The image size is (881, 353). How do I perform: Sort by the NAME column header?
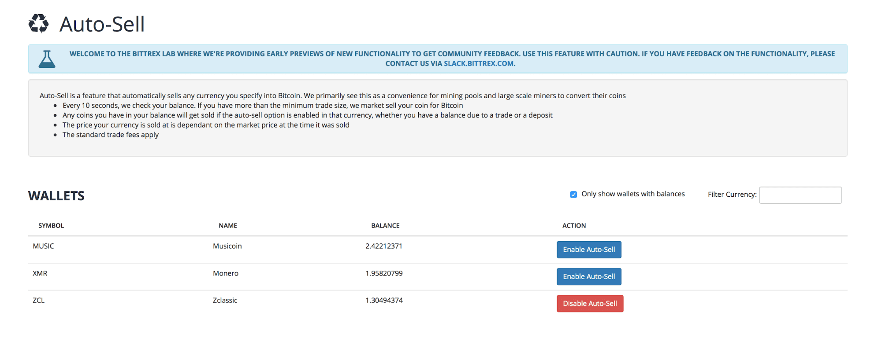click(228, 226)
